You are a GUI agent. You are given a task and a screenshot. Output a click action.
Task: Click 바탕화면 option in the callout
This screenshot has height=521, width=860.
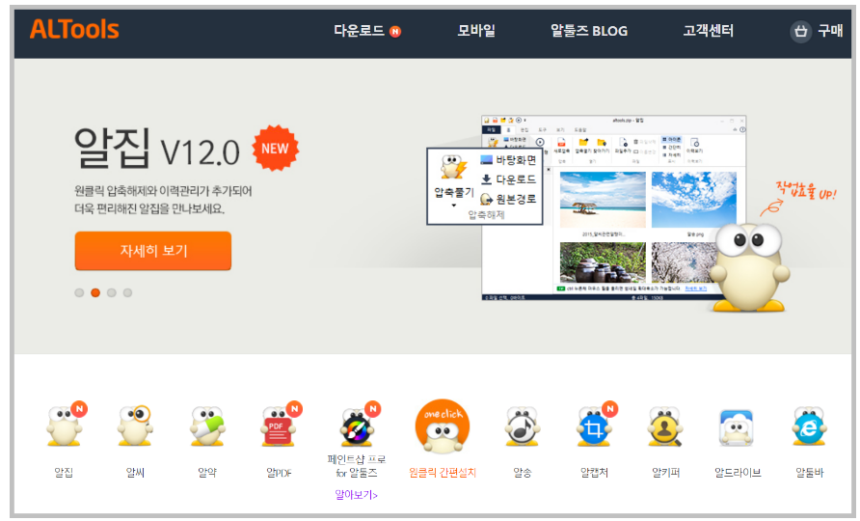click(x=508, y=160)
